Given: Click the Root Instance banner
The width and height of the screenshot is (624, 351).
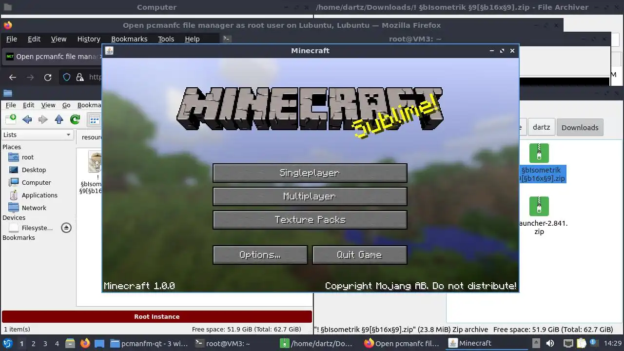Looking at the screenshot, I should click(x=157, y=316).
